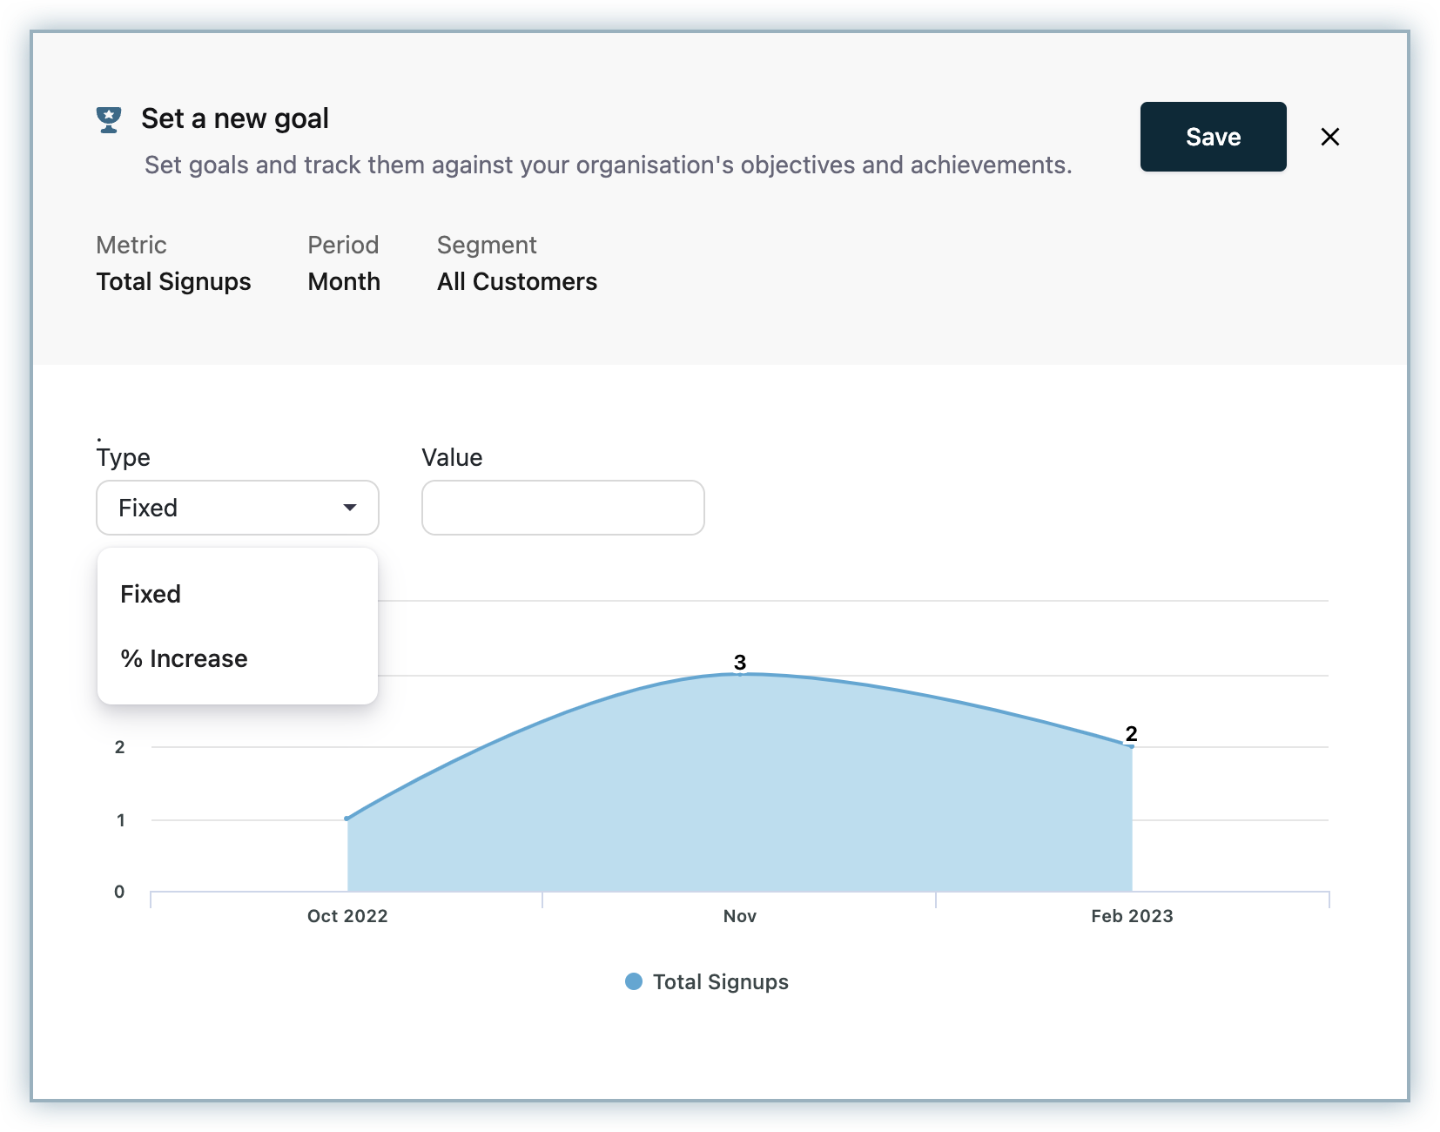Click the Nov data point labeled 3

click(x=740, y=674)
